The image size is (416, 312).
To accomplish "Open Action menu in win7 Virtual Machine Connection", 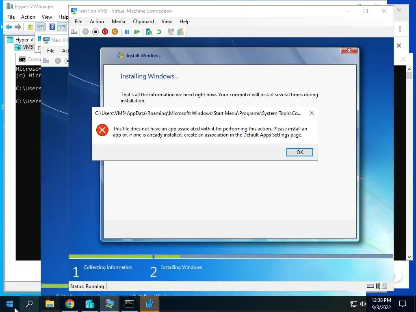I will 97,22.
